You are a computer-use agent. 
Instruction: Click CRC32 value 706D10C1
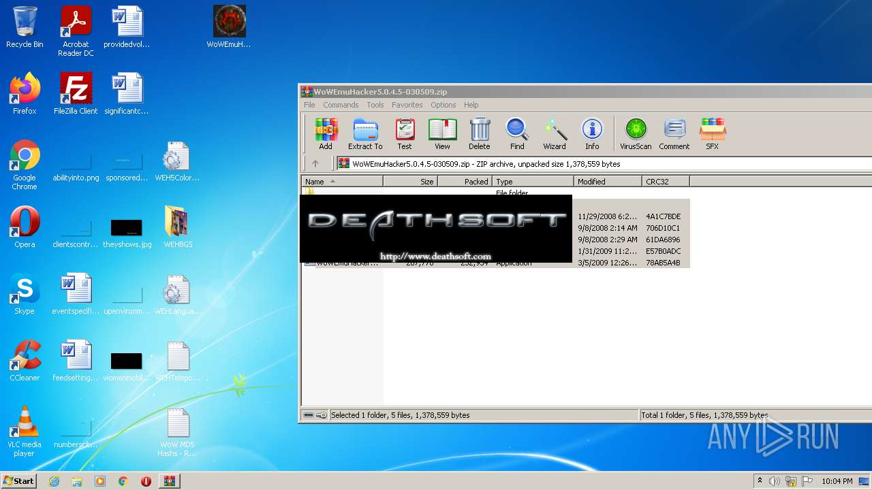(x=663, y=228)
